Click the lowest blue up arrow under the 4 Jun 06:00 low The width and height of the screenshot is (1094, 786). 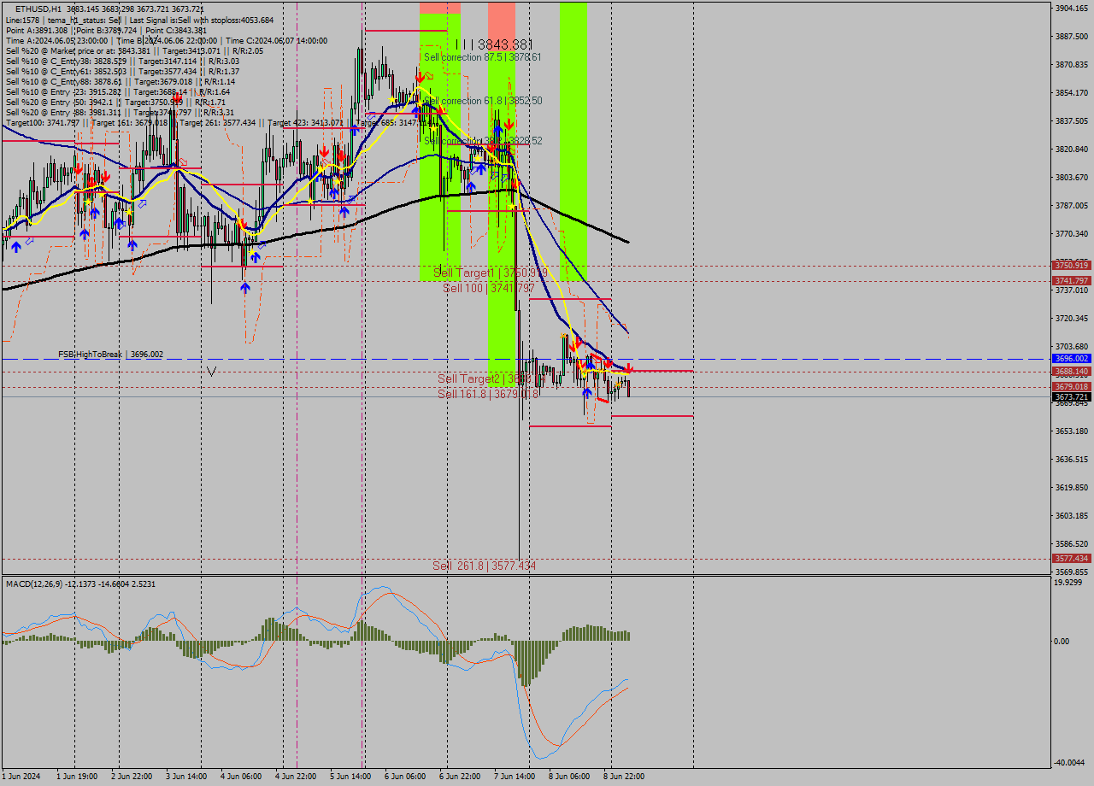[245, 288]
